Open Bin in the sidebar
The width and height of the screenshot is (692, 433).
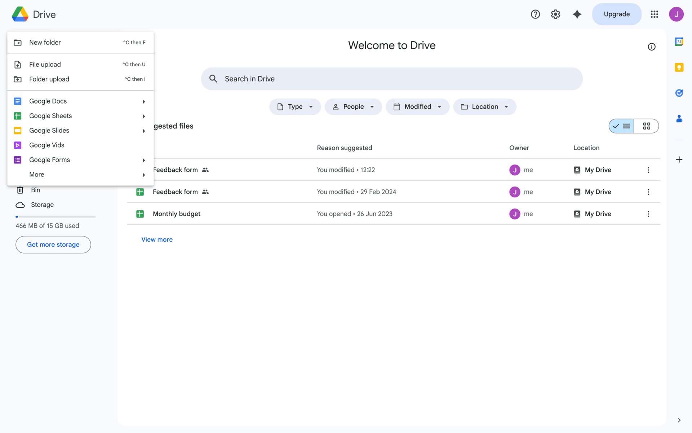click(x=35, y=190)
